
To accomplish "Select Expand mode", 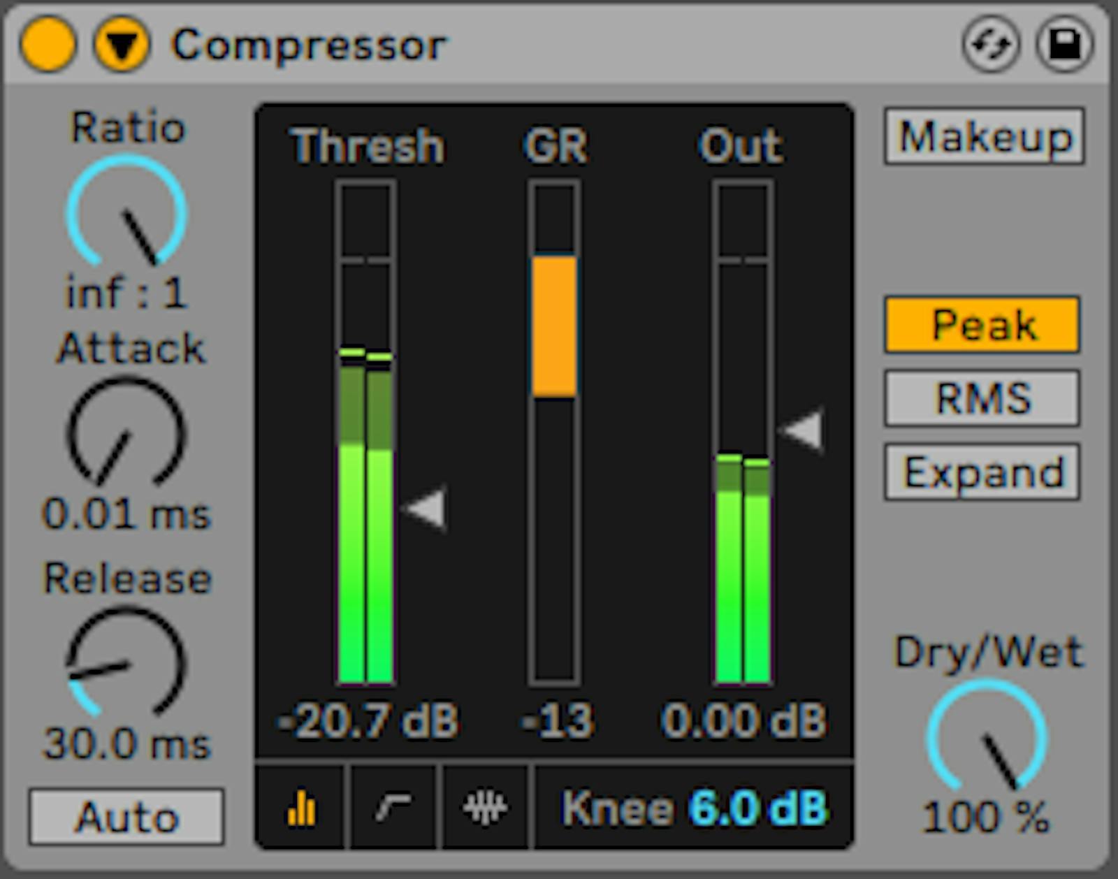I will pos(982,472).
